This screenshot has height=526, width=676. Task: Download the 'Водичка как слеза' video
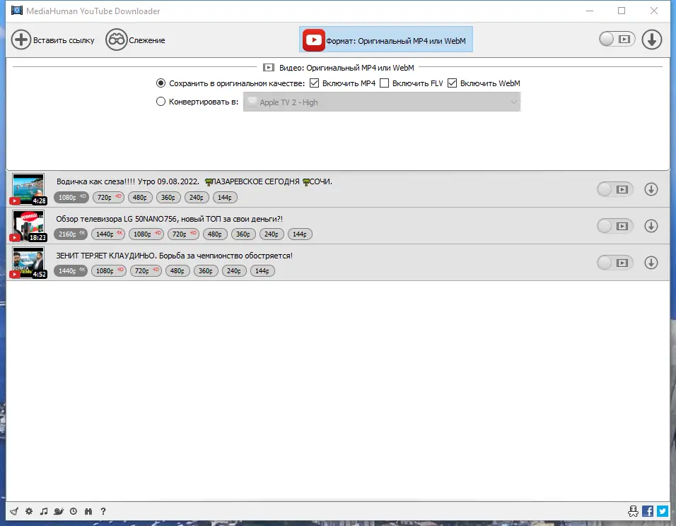651,189
